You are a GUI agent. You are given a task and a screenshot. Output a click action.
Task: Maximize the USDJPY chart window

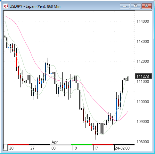(x=136, y=6)
